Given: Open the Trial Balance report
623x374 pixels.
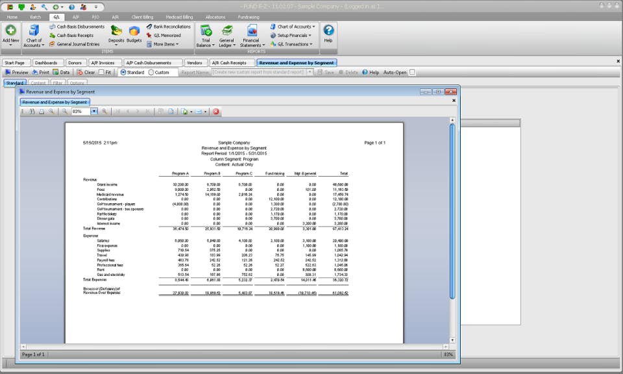Looking at the screenshot, I should (206, 36).
